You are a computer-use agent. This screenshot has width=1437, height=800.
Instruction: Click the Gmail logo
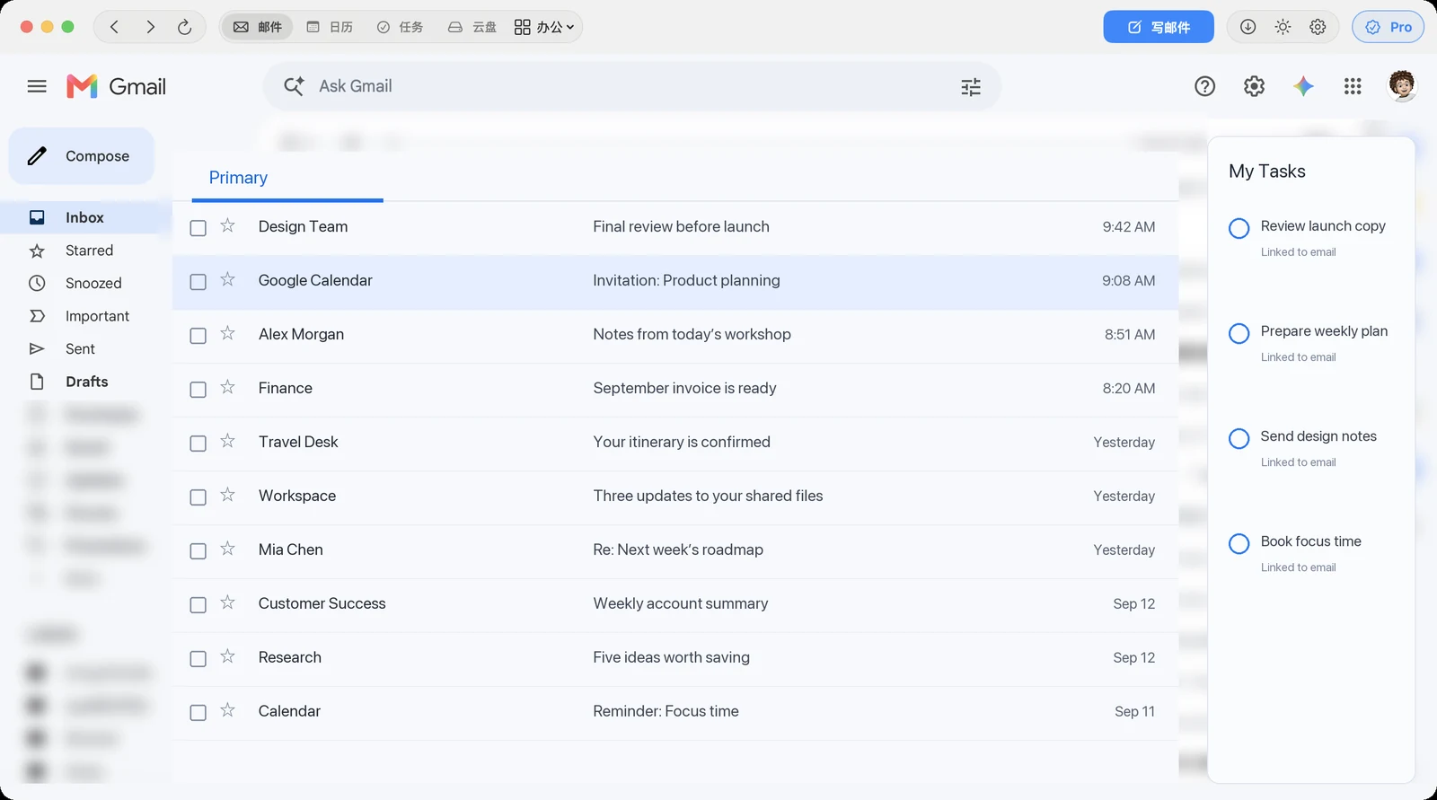(116, 86)
